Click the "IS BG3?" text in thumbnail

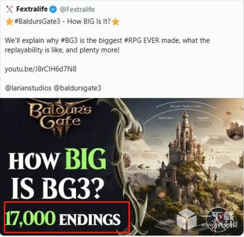coord(56,188)
